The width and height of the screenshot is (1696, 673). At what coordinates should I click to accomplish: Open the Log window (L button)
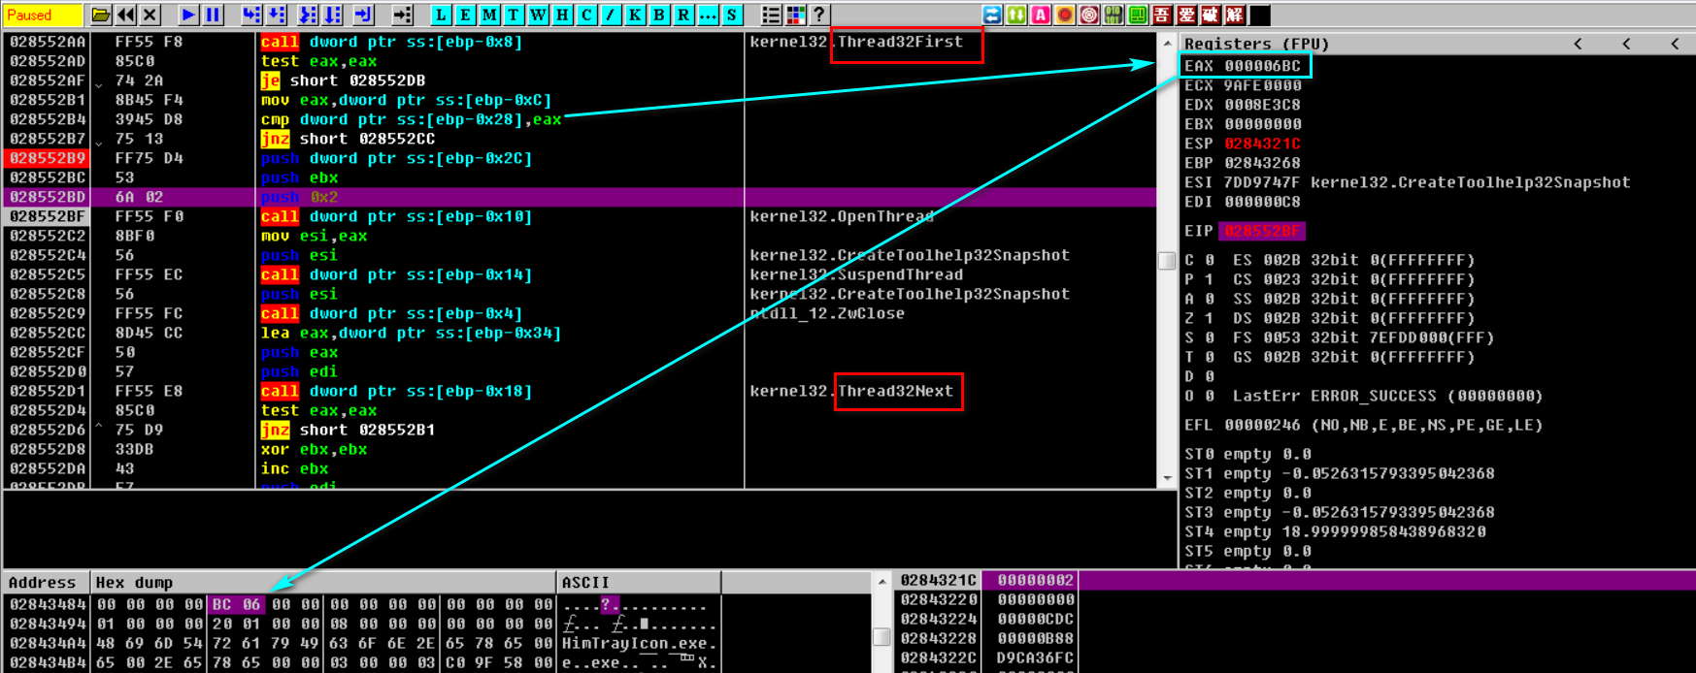pyautogui.click(x=442, y=15)
